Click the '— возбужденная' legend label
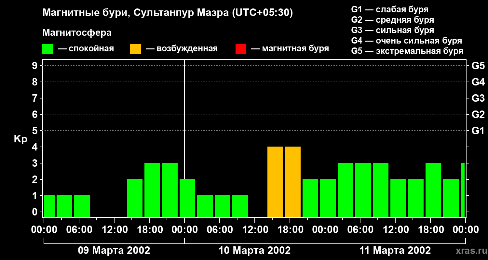This screenshot has height=260, width=488. click(182, 49)
